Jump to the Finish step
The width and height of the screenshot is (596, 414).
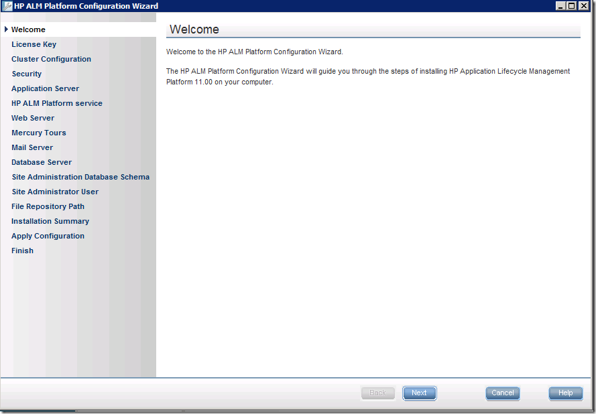pos(22,251)
